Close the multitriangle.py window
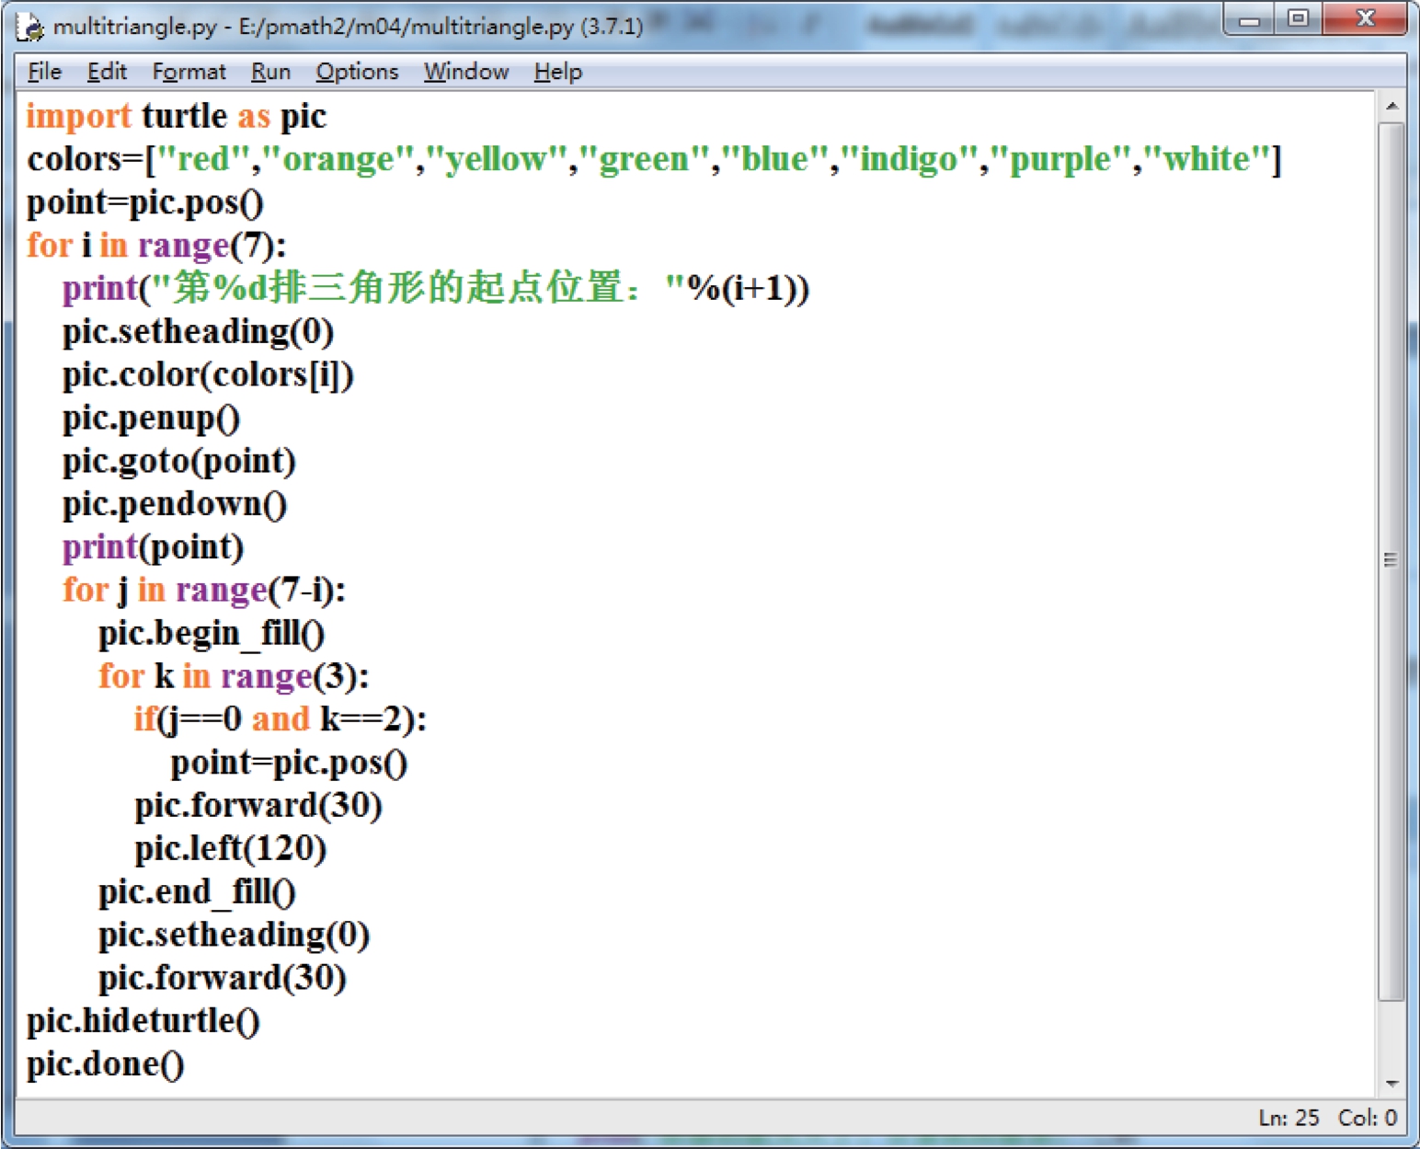 pos(1365,18)
